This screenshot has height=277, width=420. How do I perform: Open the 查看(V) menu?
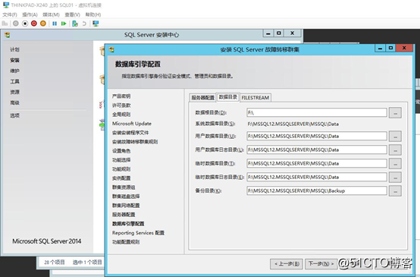pos(72,14)
